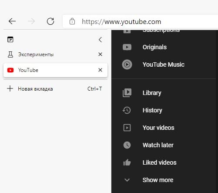
Task: Click the plus icon for new tab
Action: [10, 88]
